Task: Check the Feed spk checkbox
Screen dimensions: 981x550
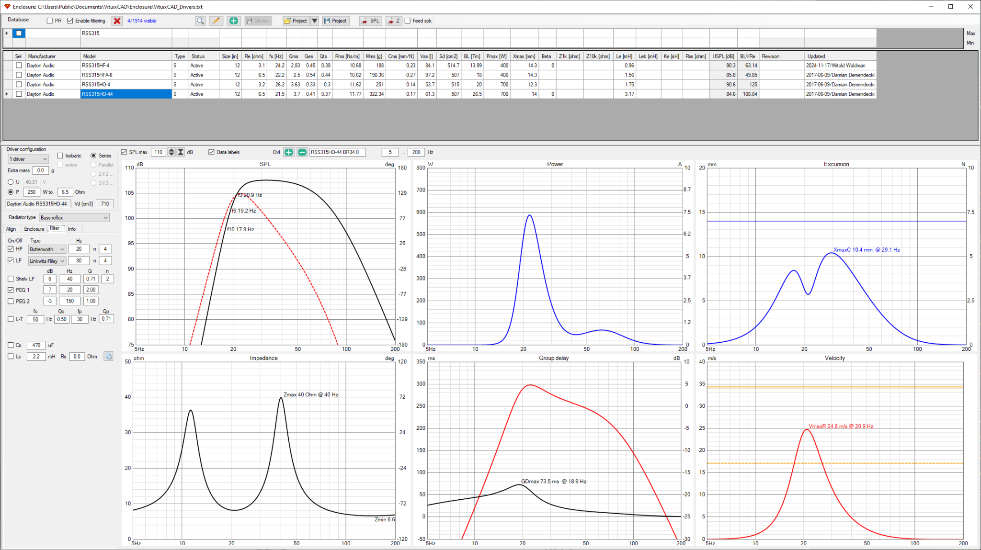Action: pyautogui.click(x=408, y=21)
